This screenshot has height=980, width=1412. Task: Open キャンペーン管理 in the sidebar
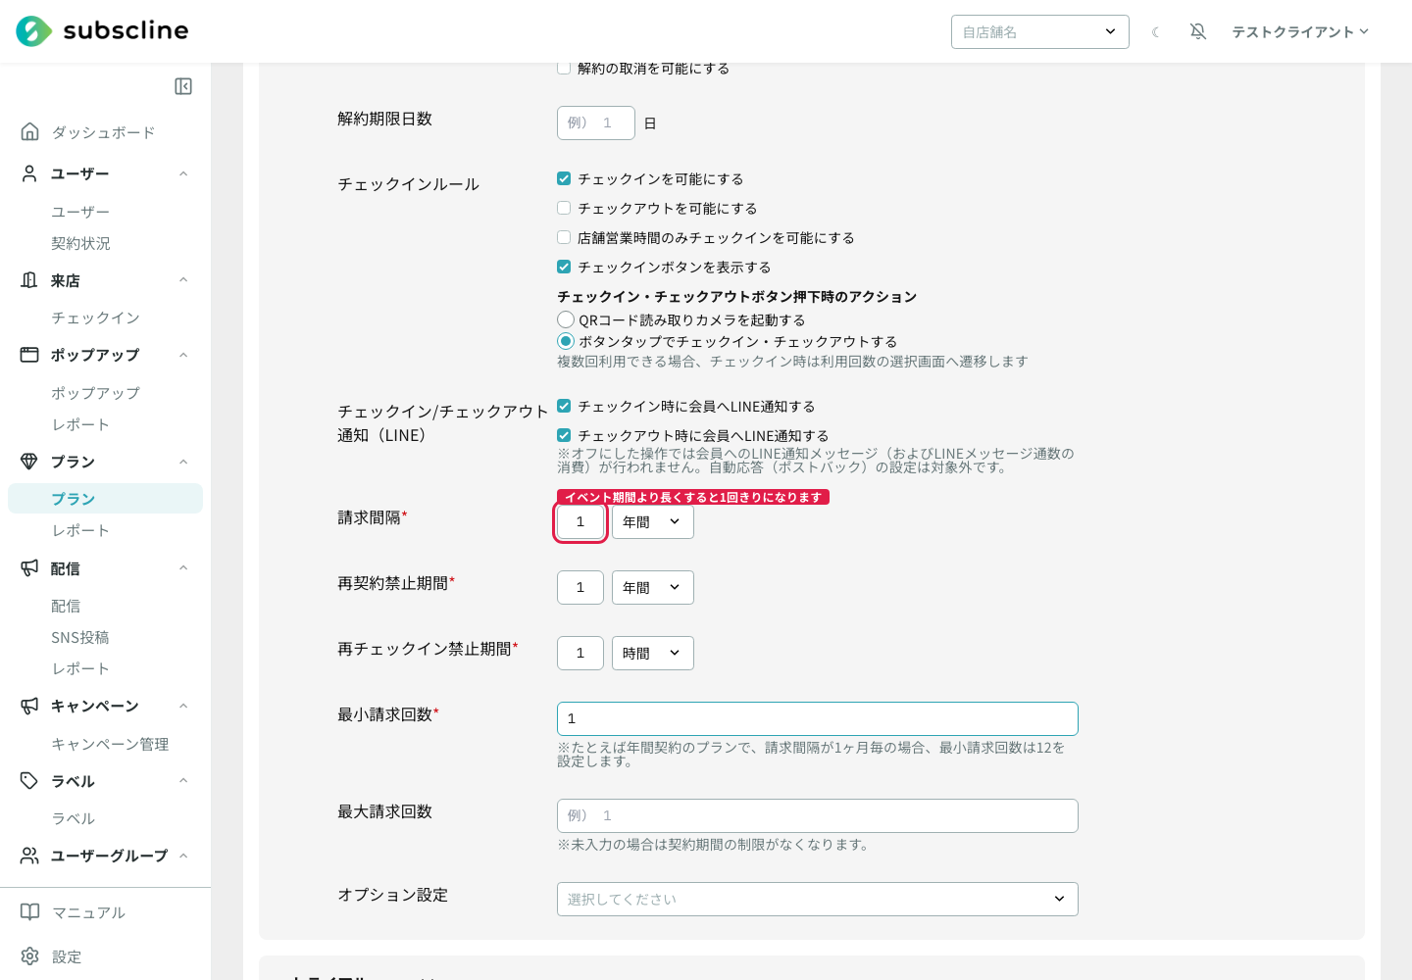pyautogui.click(x=110, y=744)
